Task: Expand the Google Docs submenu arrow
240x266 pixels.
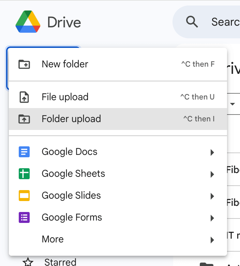Action: pyautogui.click(x=212, y=152)
